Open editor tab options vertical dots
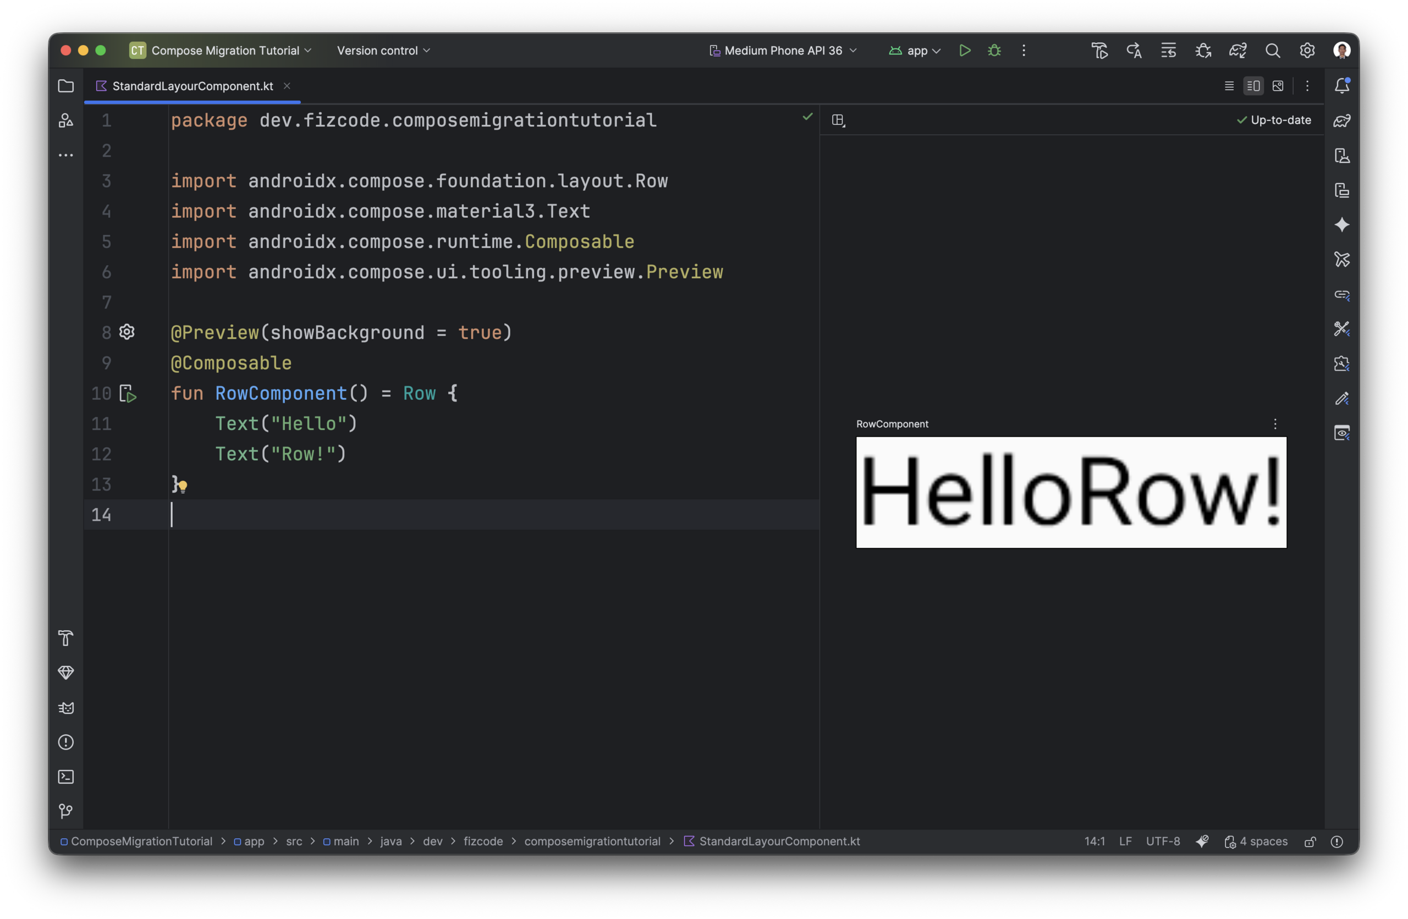 [x=1307, y=86]
